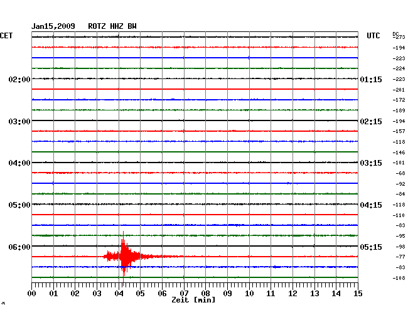Select the DC value -172
408x310 pixels.
pos(399,100)
